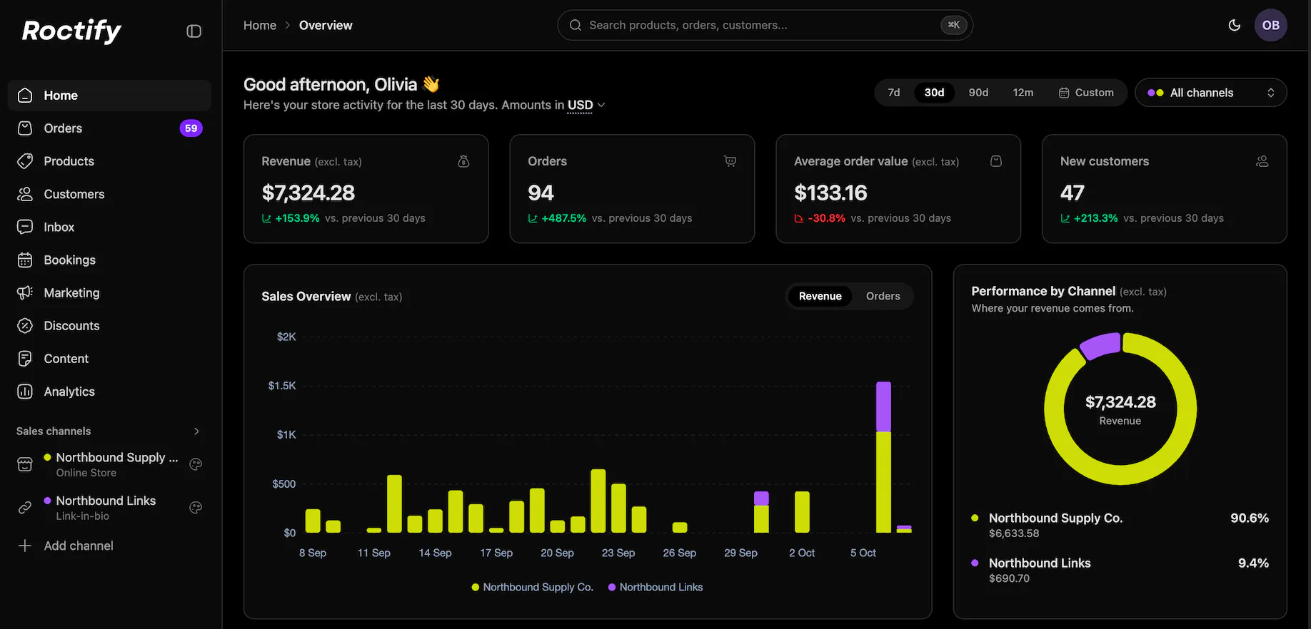Viewport: 1311px width, 629px height.
Task: Open the OB user avatar menu
Action: pos(1270,25)
